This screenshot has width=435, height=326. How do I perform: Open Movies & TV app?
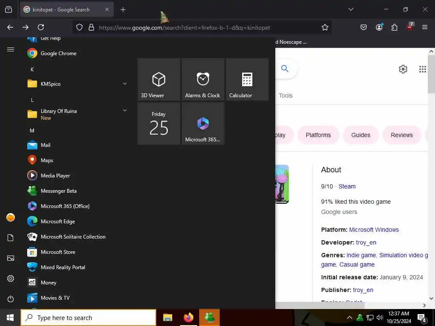[x=77, y=298]
